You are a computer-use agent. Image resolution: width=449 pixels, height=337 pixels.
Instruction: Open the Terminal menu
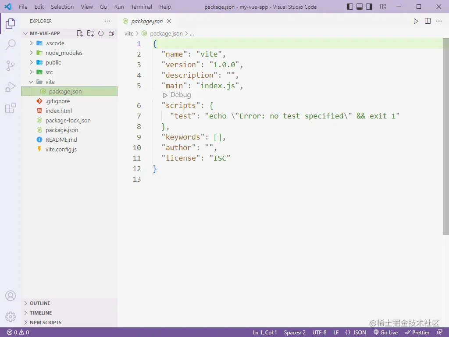pos(142,7)
